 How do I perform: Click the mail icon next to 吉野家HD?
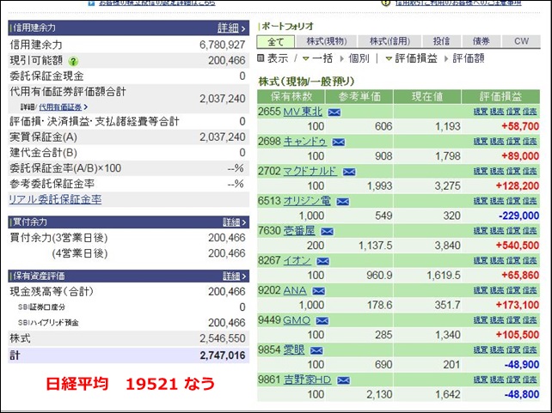(343, 380)
